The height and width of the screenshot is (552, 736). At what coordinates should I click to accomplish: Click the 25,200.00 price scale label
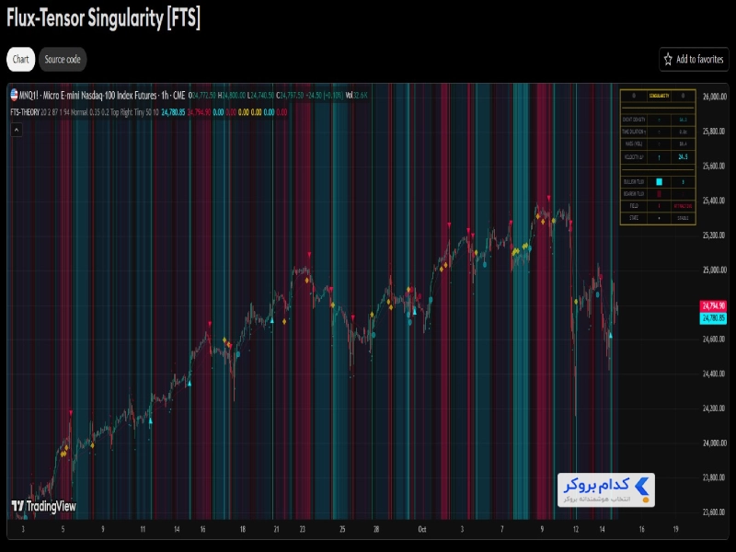(x=715, y=236)
